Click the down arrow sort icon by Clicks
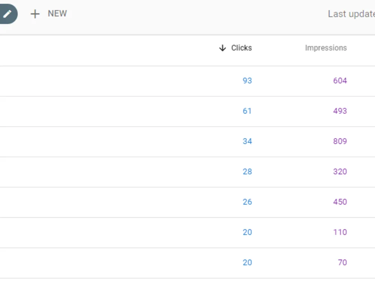 point(222,48)
